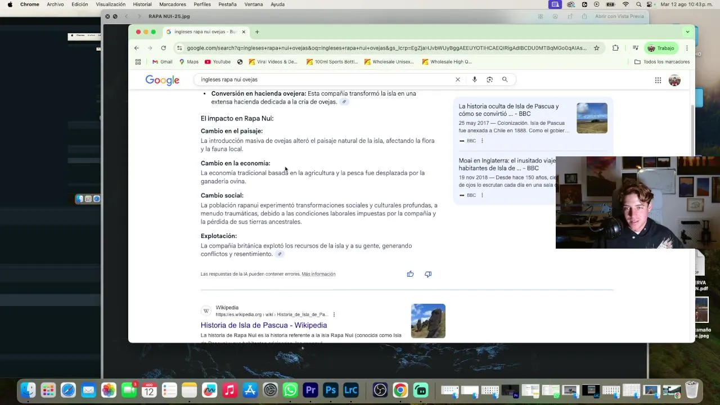Open the Gmail bookmark
720x405 pixels.
pos(162,62)
